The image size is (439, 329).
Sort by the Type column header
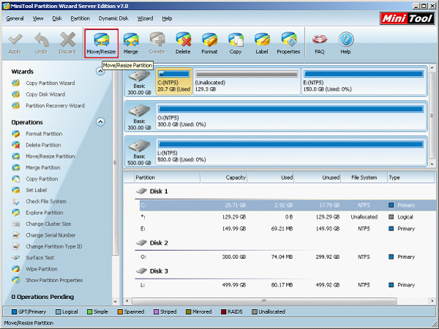(411, 178)
